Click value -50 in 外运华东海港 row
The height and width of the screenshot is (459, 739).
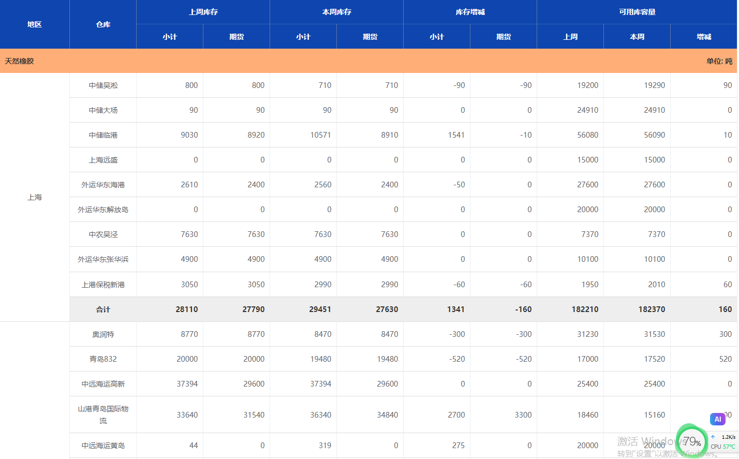pyautogui.click(x=459, y=185)
